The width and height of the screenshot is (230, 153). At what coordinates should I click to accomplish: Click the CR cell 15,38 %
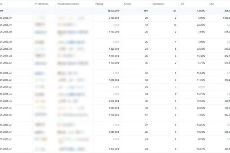point(201,56)
